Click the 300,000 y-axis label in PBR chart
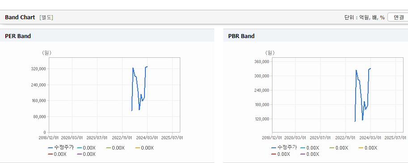This screenshot has width=408, height=163. (x=262, y=76)
